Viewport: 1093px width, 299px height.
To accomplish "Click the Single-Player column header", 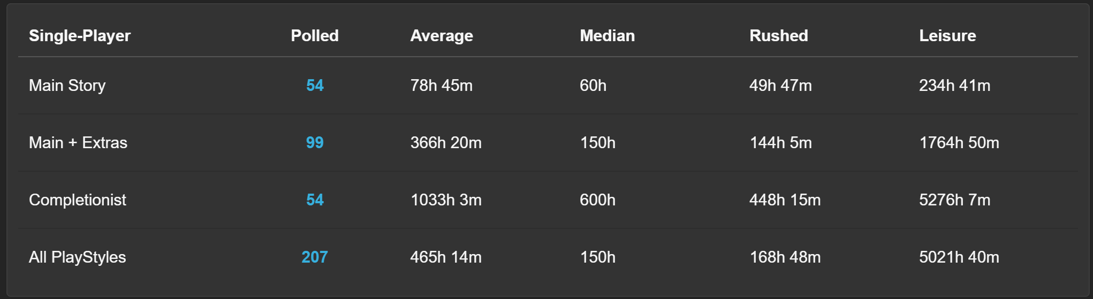I will point(80,36).
